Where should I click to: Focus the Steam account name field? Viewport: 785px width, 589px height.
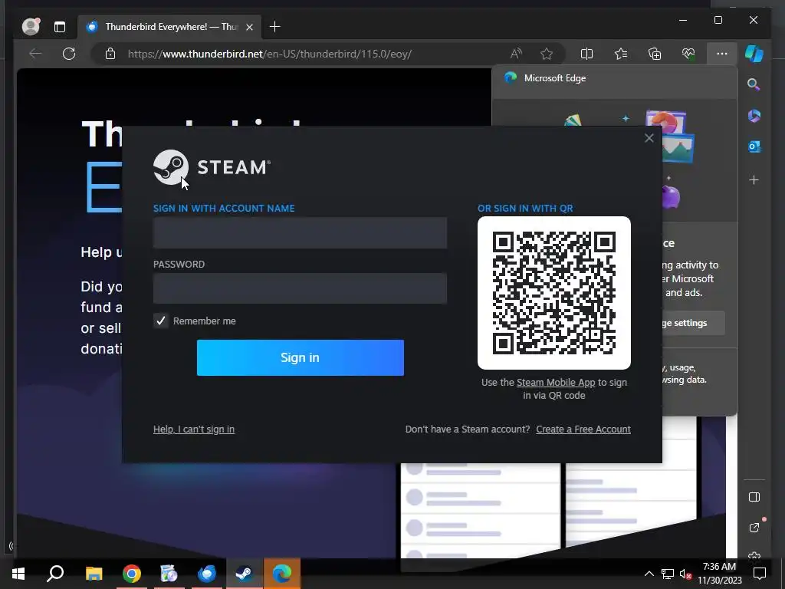[x=300, y=232]
